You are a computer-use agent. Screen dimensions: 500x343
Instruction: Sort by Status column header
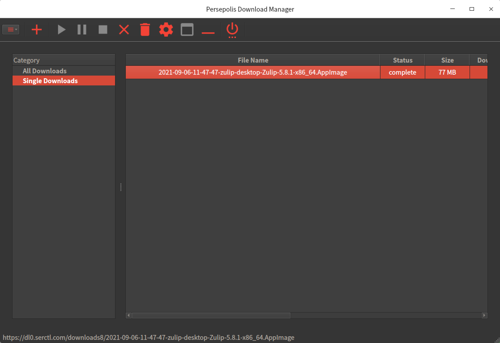point(402,60)
